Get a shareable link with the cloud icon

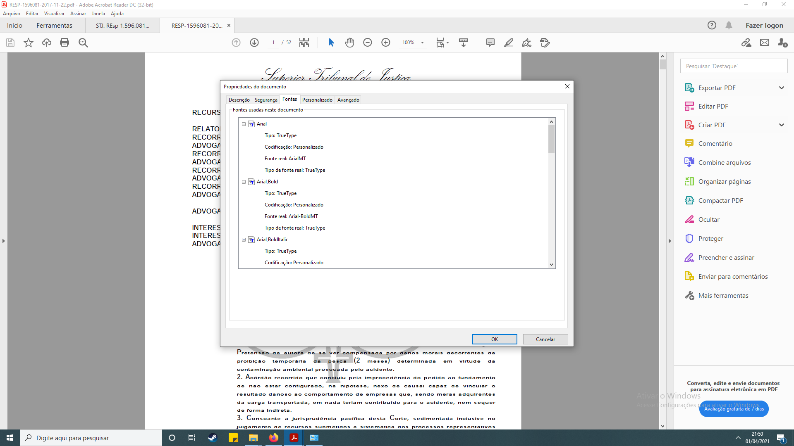click(746, 43)
